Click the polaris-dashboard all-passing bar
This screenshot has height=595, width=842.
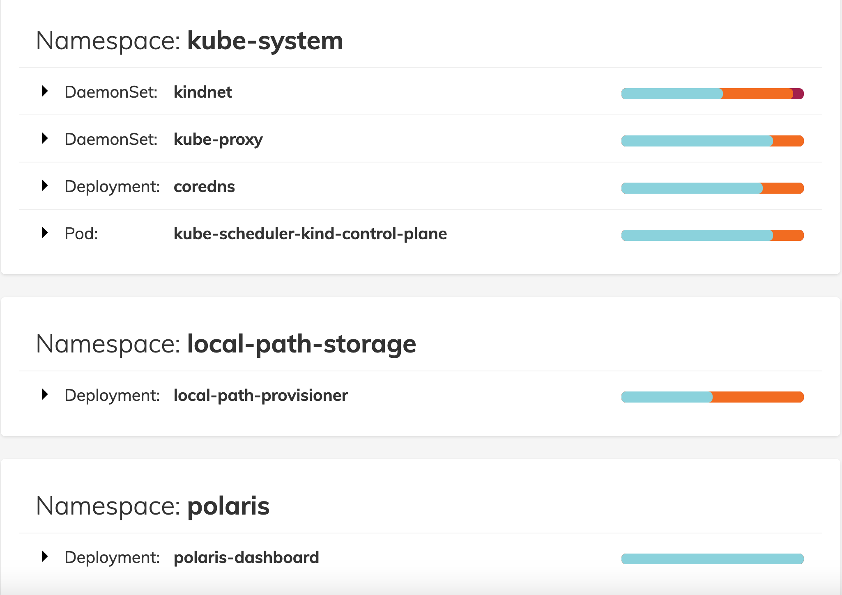pyautogui.click(x=712, y=559)
